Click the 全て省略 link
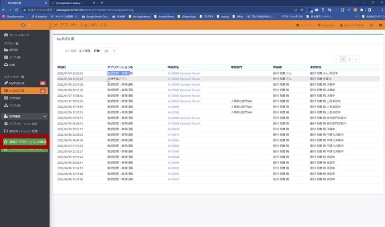The width and height of the screenshot is (385, 227). coord(70,51)
